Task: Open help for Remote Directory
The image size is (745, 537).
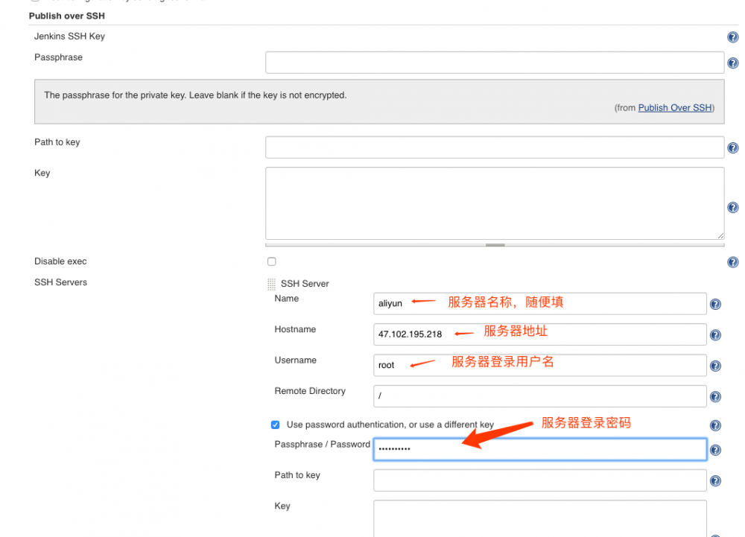Action: point(715,396)
